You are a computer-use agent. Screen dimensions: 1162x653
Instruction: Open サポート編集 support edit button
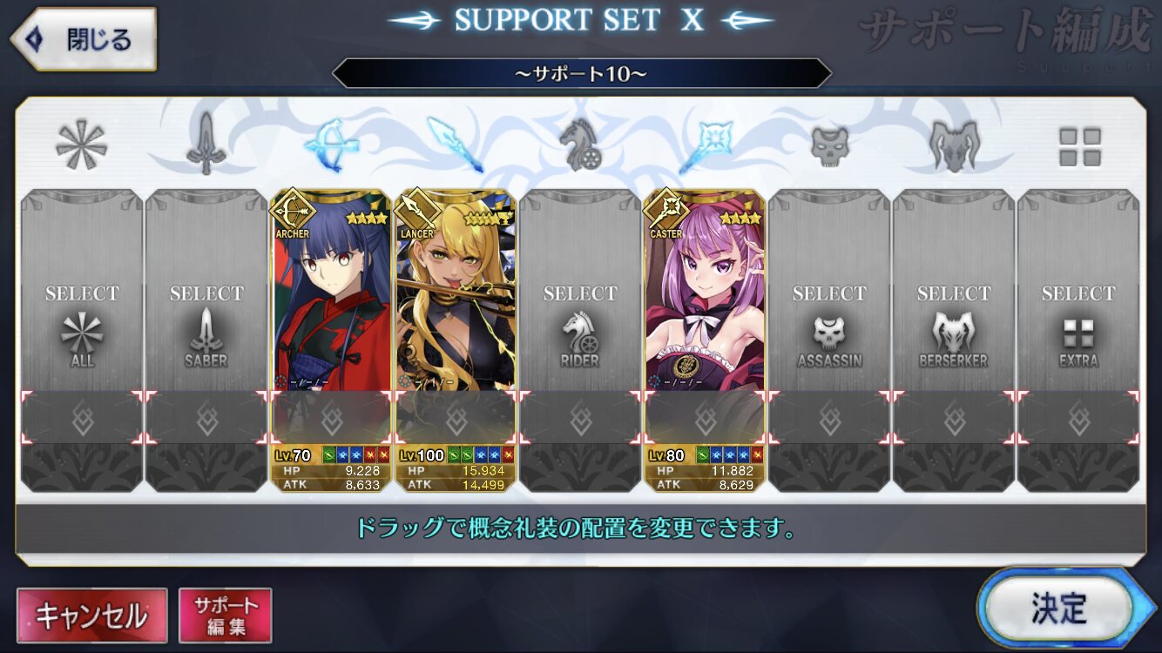pyautogui.click(x=226, y=616)
